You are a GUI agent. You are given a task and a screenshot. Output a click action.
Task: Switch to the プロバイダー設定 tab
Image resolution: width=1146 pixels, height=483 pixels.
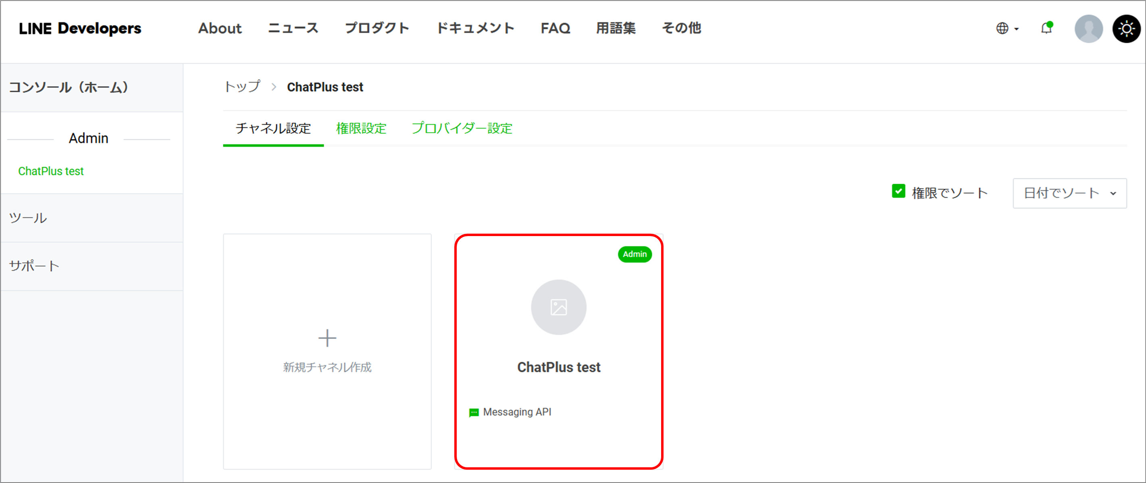tap(461, 129)
